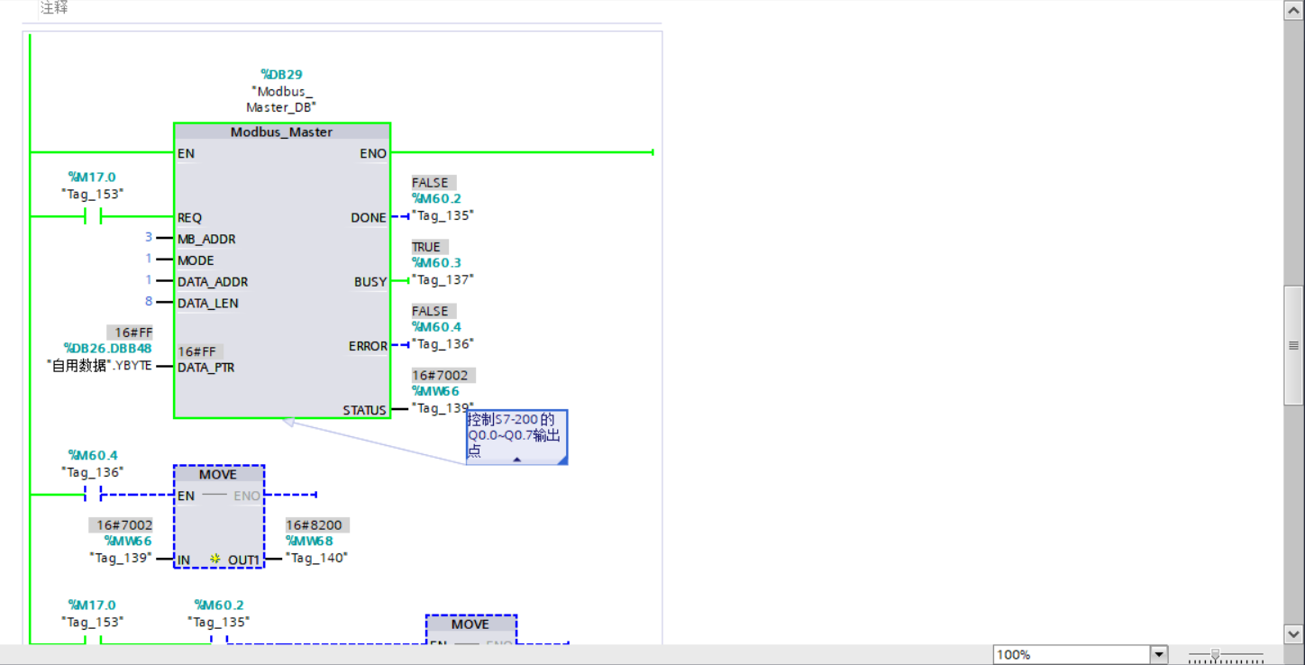This screenshot has width=1305, height=665.
Task: Click the DATA_LEN input value 8
Action: click(x=149, y=302)
